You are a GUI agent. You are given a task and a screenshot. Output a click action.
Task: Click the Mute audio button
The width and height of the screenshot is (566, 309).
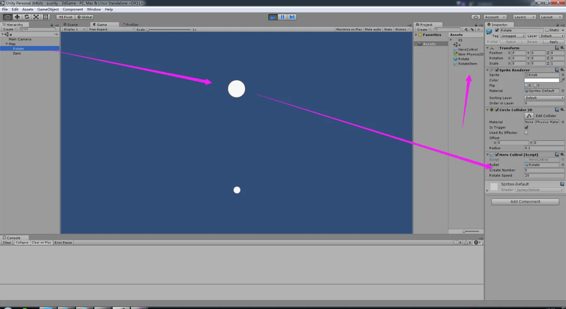tap(373, 30)
